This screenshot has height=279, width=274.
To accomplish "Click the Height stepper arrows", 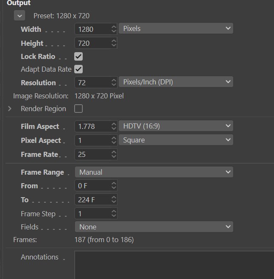I will click(114, 43).
